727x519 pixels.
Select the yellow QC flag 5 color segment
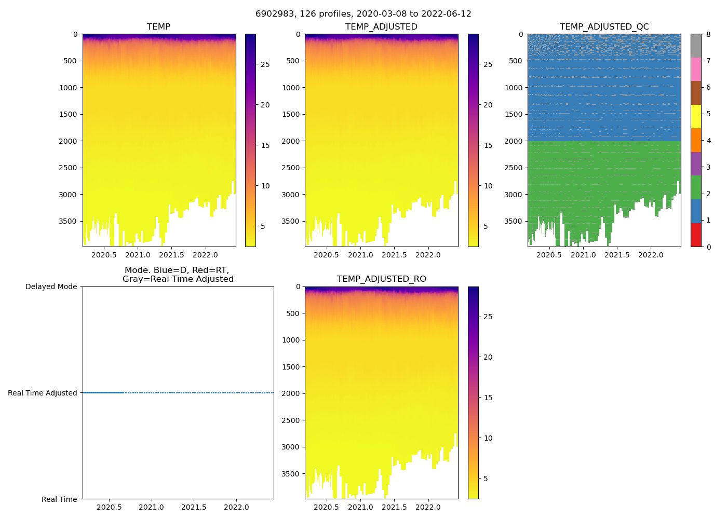tap(696, 116)
